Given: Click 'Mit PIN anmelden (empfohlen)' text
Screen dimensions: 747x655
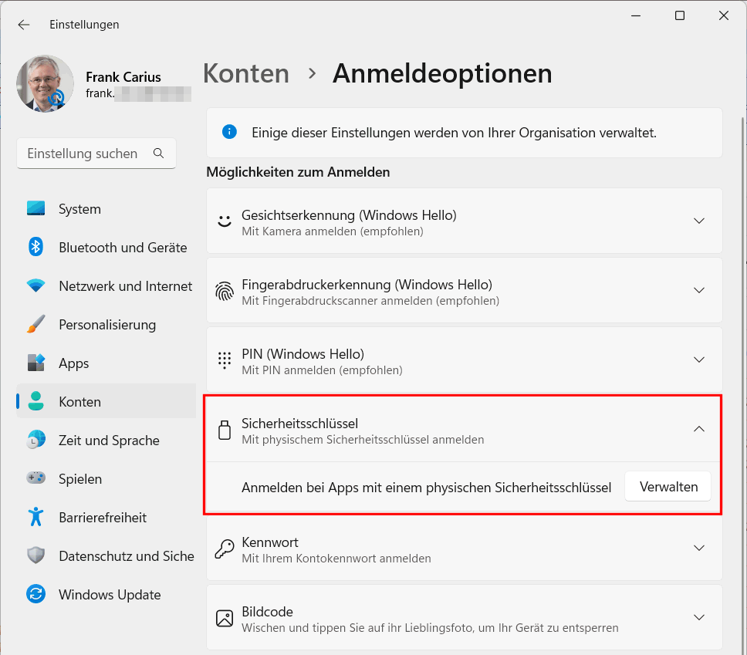Looking at the screenshot, I should pyautogui.click(x=322, y=370).
